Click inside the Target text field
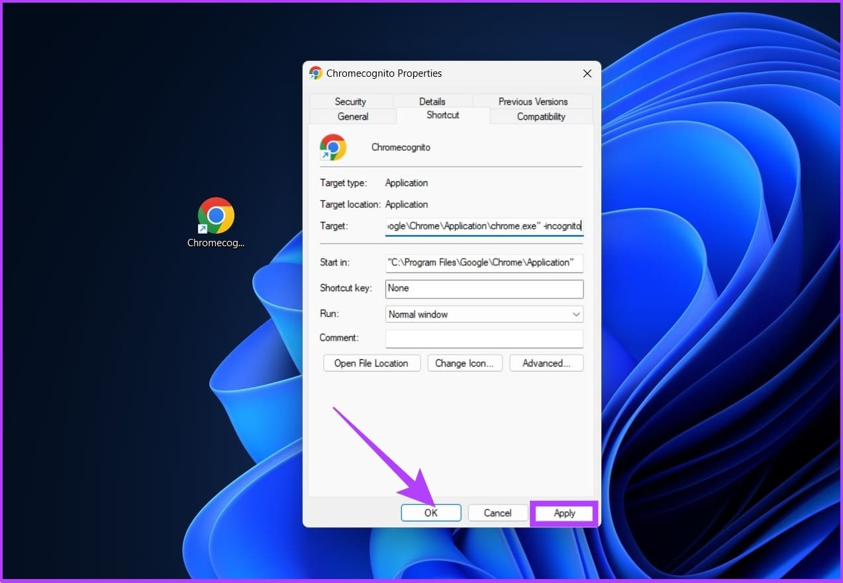The width and height of the screenshot is (843, 583). click(x=484, y=226)
